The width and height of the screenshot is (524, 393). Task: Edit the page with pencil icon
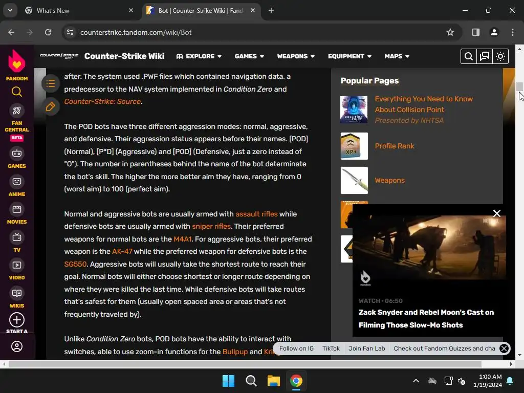[51, 106]
